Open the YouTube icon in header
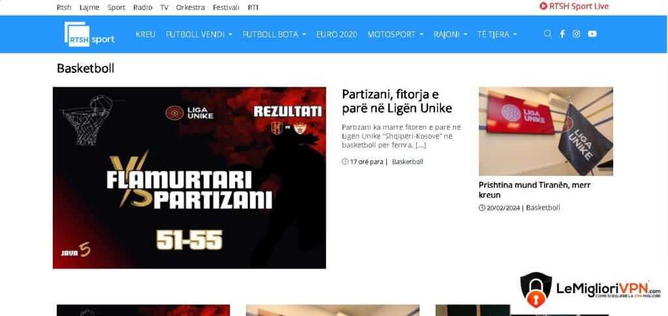Image resolution: width=668 pixels, height=316 pixels. coord(592,34)
